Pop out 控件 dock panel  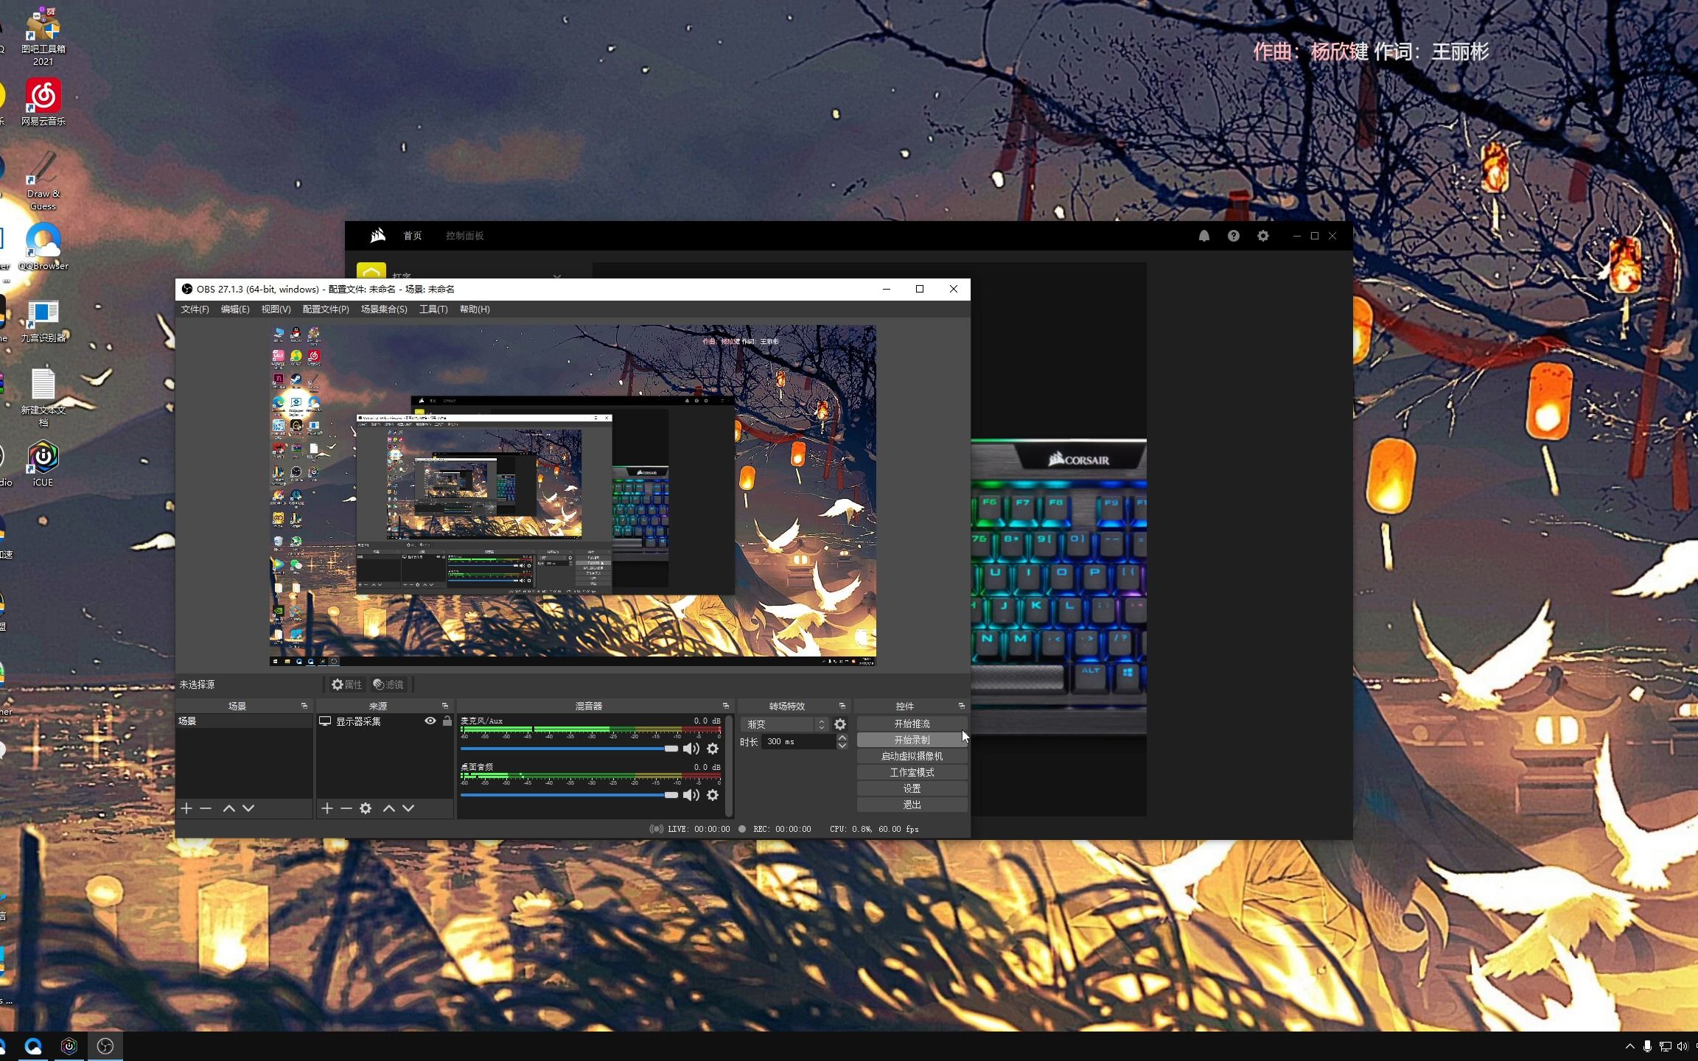961,706
